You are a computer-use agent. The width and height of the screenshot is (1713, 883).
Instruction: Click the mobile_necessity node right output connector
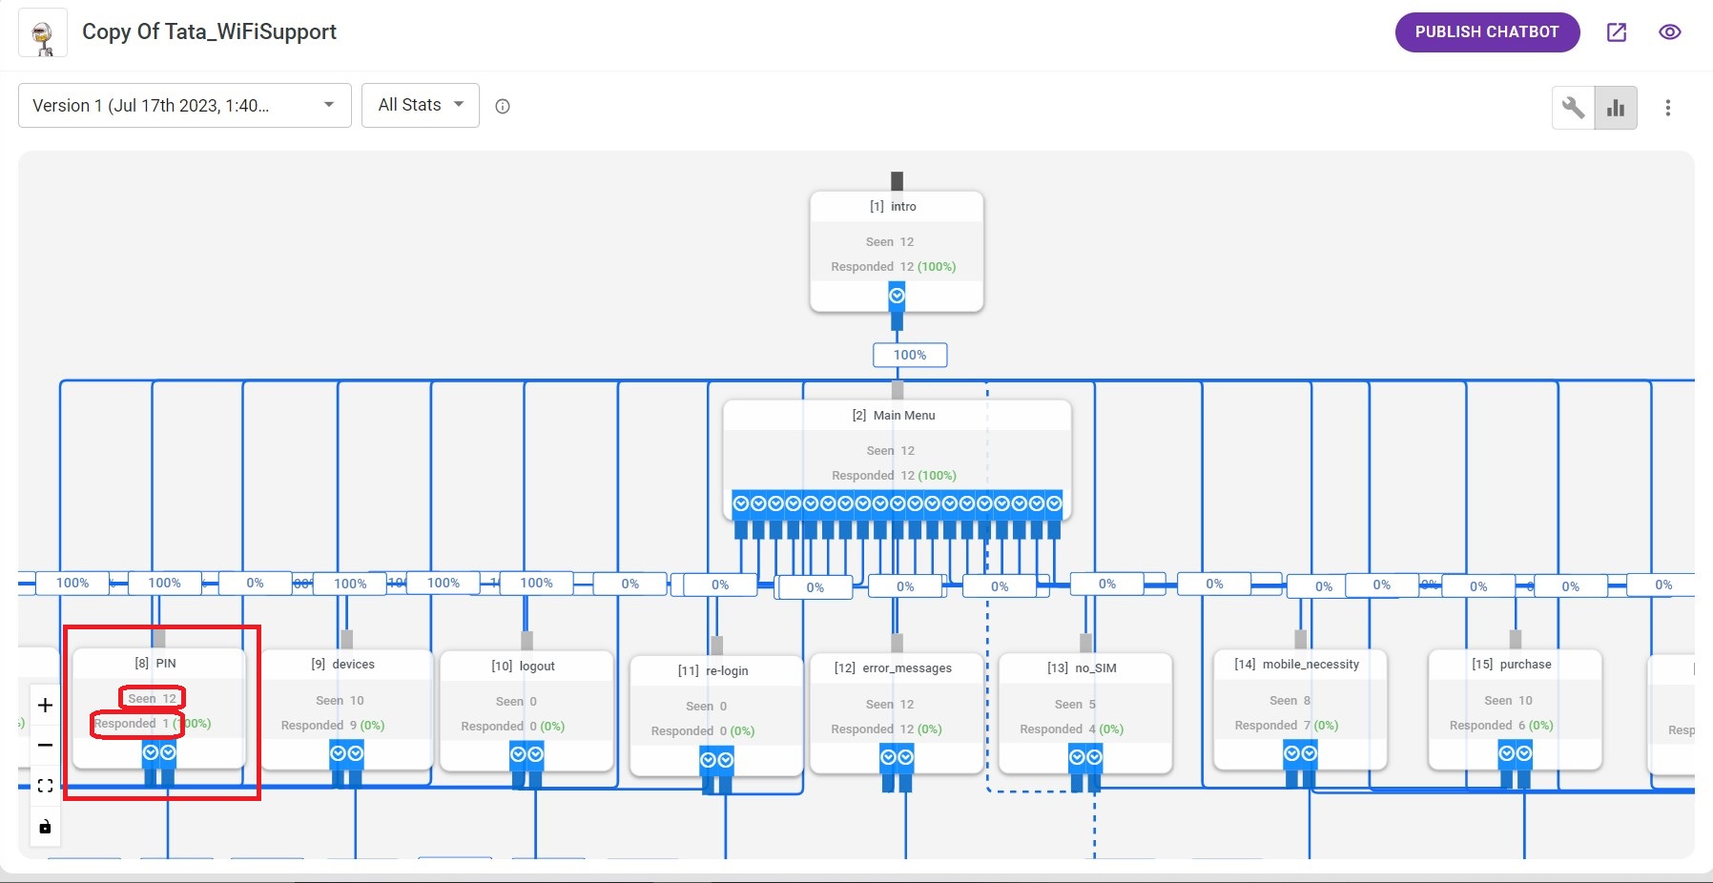pyautogui.click(x=1310, y=753)
